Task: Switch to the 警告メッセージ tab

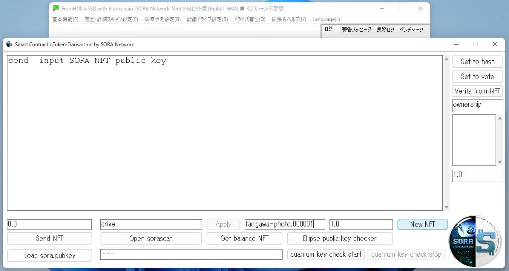Action: 356,29
